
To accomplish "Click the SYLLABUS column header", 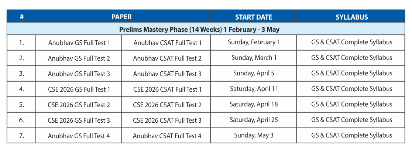I will pos(351,17).
